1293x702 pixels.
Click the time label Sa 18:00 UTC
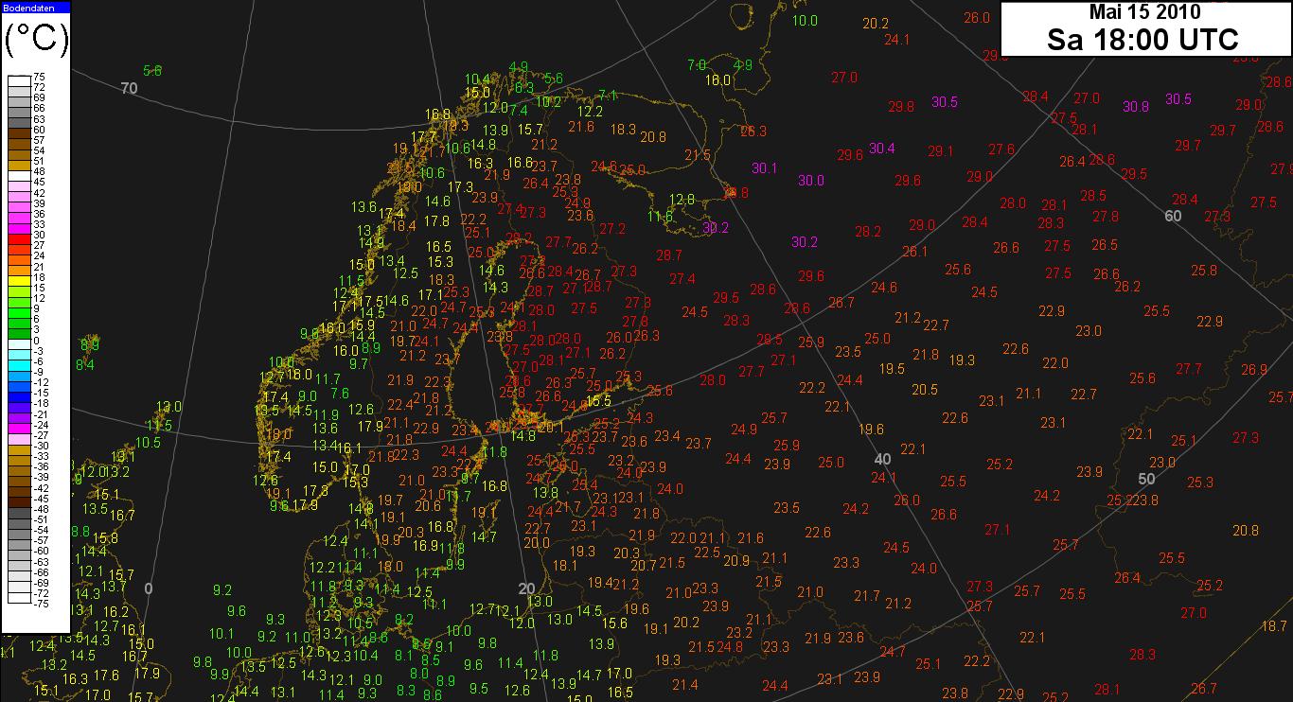[x=1142, y=39]
